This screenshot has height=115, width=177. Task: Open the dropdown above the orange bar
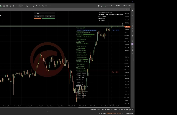point(39,16)
